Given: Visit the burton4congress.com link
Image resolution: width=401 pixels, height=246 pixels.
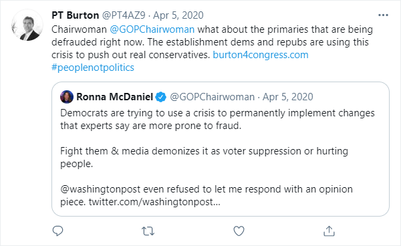Looking at the screenshot, I should pyautogui.click(x=261, y=55).
